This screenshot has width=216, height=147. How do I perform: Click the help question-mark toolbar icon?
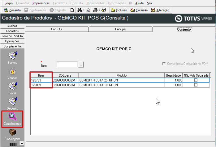[103, 10]
